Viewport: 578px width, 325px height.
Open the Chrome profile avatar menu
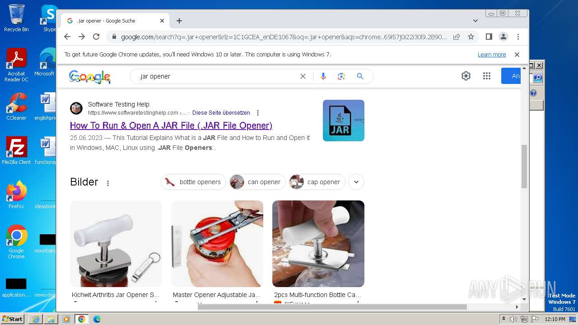pyautogui.click(x=503, y=37)
